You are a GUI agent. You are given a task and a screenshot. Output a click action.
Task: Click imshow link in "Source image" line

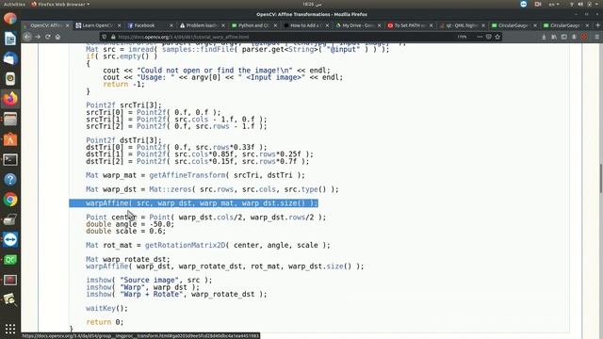tap(99, 281)
